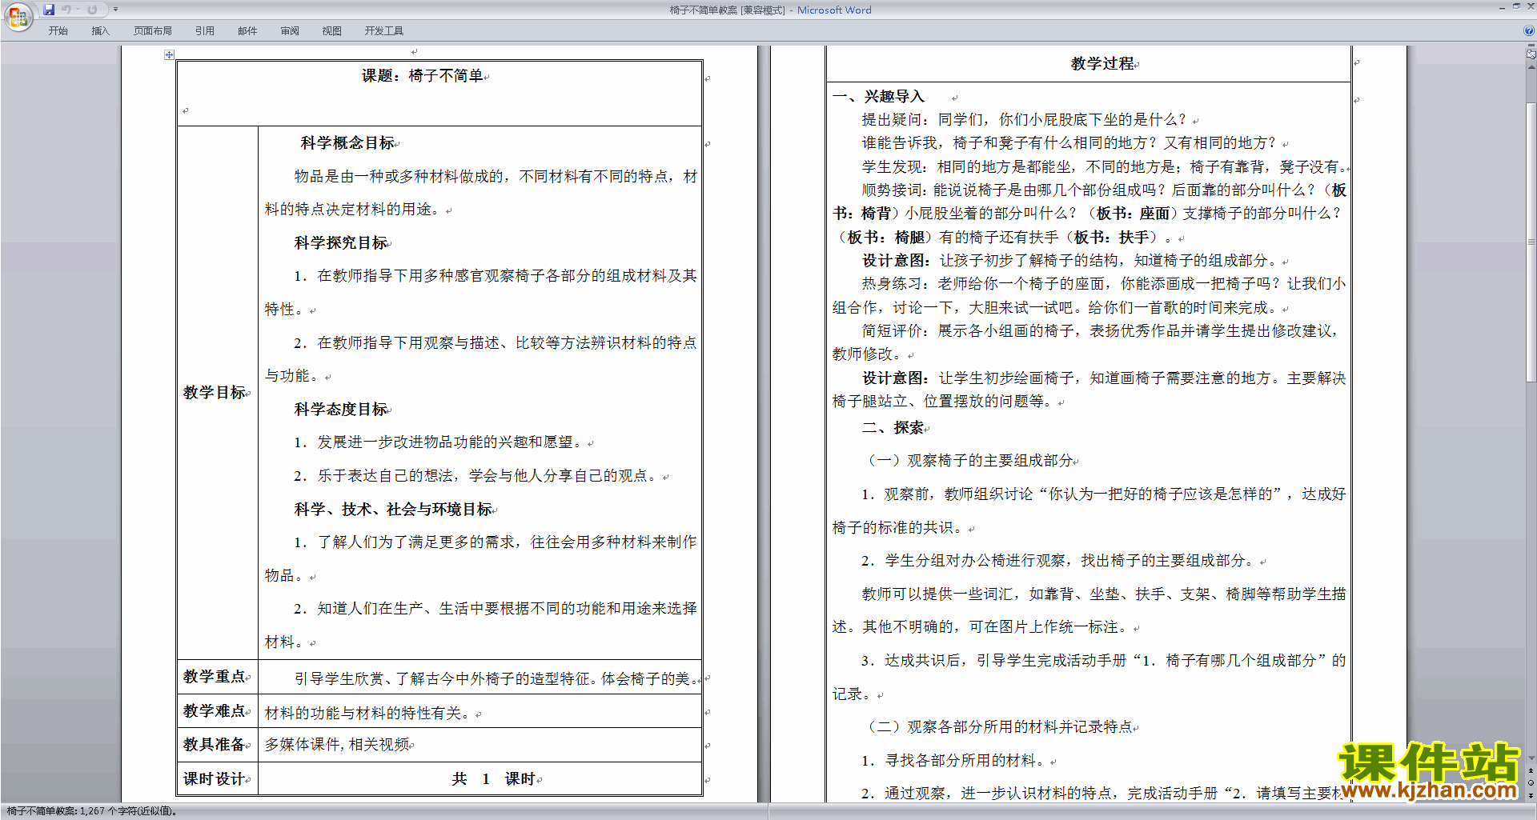The image size is (1537, 820).
Task: Click line 1. 发展进一步改进物品功能的兴趣和愿望
Action: (x=439, y=442)
